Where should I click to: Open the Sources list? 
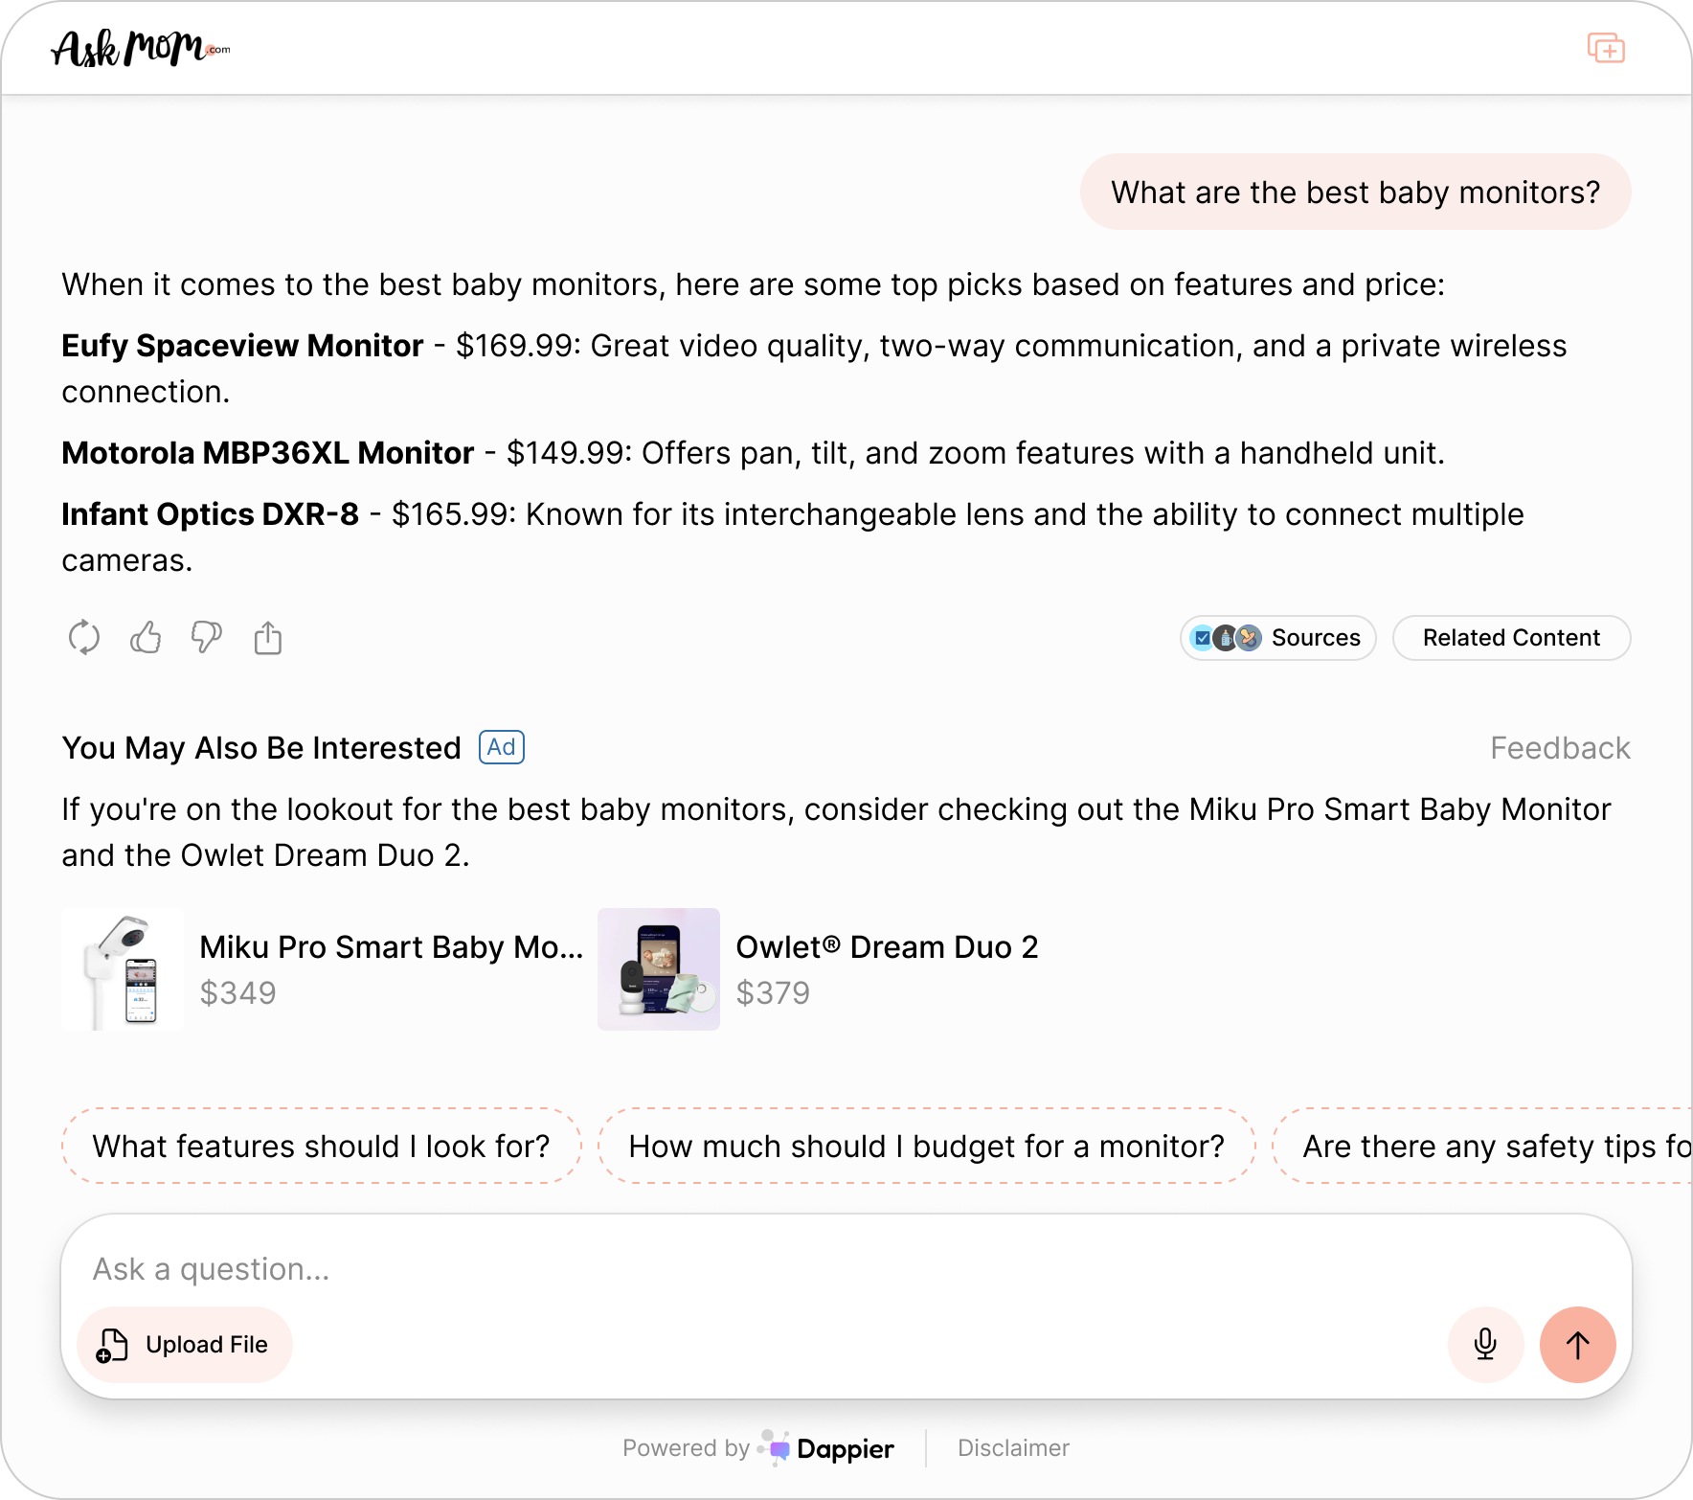(x=1277, y=638)
